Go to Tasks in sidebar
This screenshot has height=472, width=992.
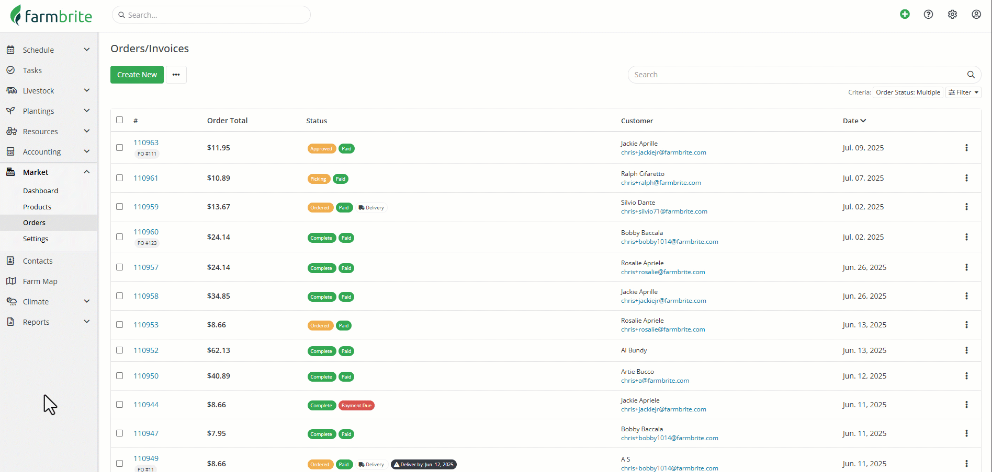point(32,70)
